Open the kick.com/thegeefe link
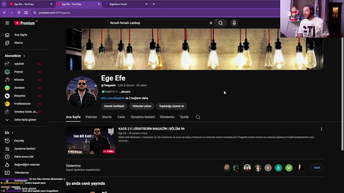This screenshot has width=344, height=193. click(113, 98)
